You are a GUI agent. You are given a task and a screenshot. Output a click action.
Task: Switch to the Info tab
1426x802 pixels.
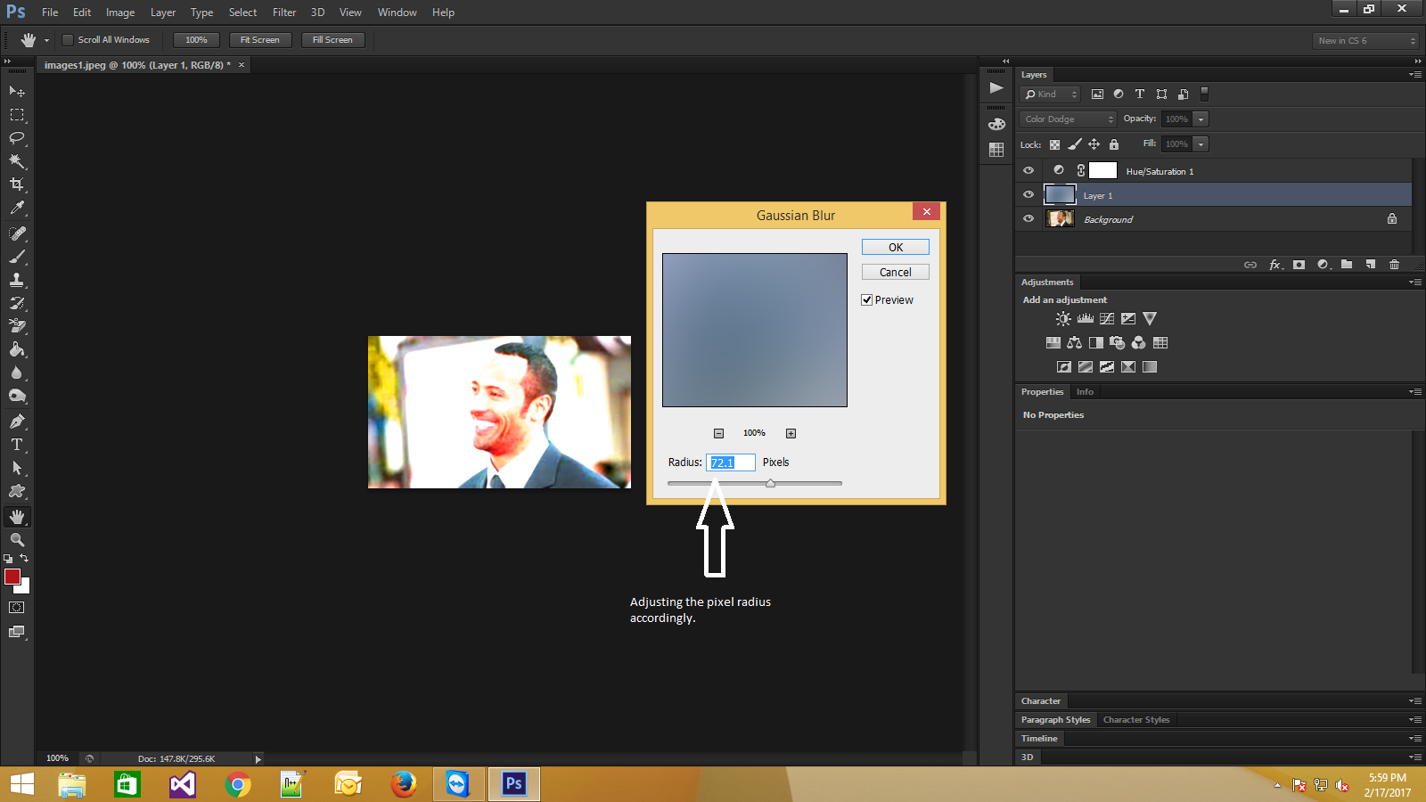tap(1085, 391)
